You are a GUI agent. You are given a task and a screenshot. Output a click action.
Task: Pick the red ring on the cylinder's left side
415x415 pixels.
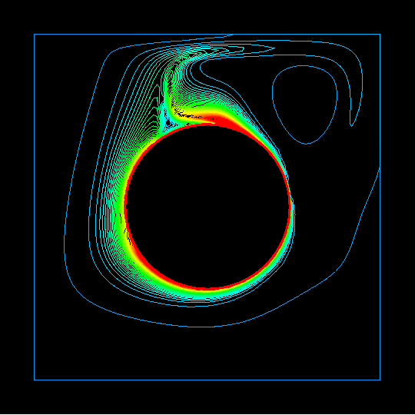(126, 207)
